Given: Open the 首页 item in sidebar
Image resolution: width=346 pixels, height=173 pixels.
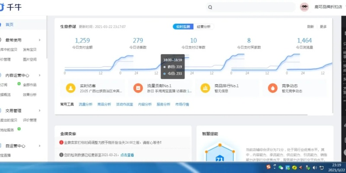Looking at the screenshot, I should [x=9, y=25].
